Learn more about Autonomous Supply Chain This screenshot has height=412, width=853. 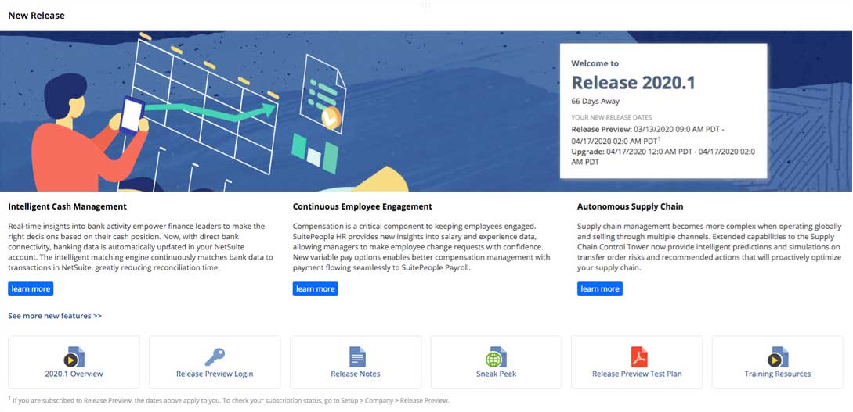pyautogui.click(x=599, y=289)
